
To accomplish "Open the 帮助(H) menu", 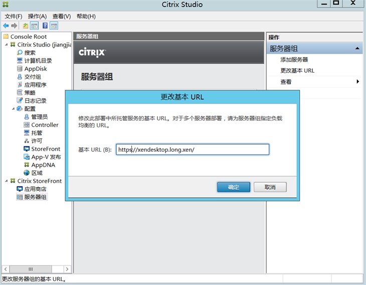I will pyautogui.click(x=86, y=17).
